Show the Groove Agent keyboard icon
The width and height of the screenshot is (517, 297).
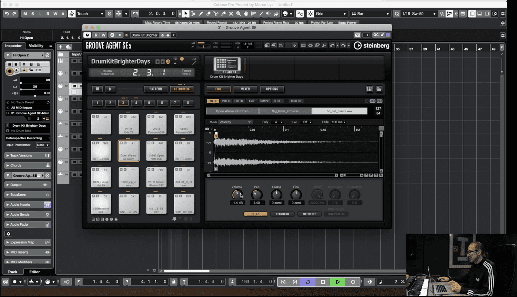pyautogui.click(x=369, y=89)
